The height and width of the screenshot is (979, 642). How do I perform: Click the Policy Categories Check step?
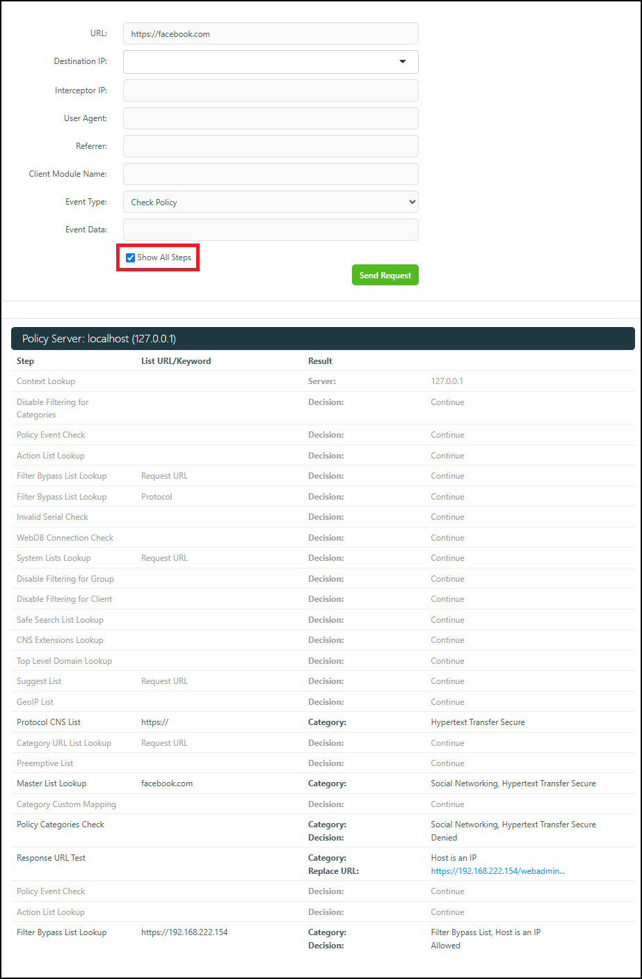click(x=61, y=825)
